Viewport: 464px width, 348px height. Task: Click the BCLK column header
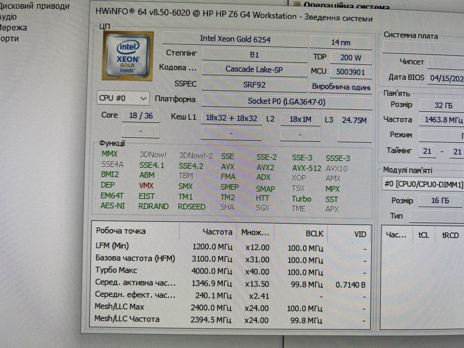pos(300,234)
